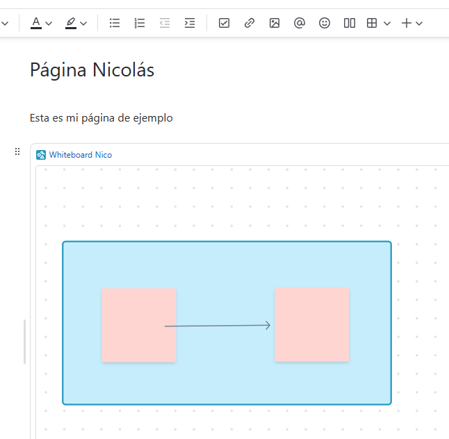
Task: Select the highlight color pen icon
Action: click(71, 23)
